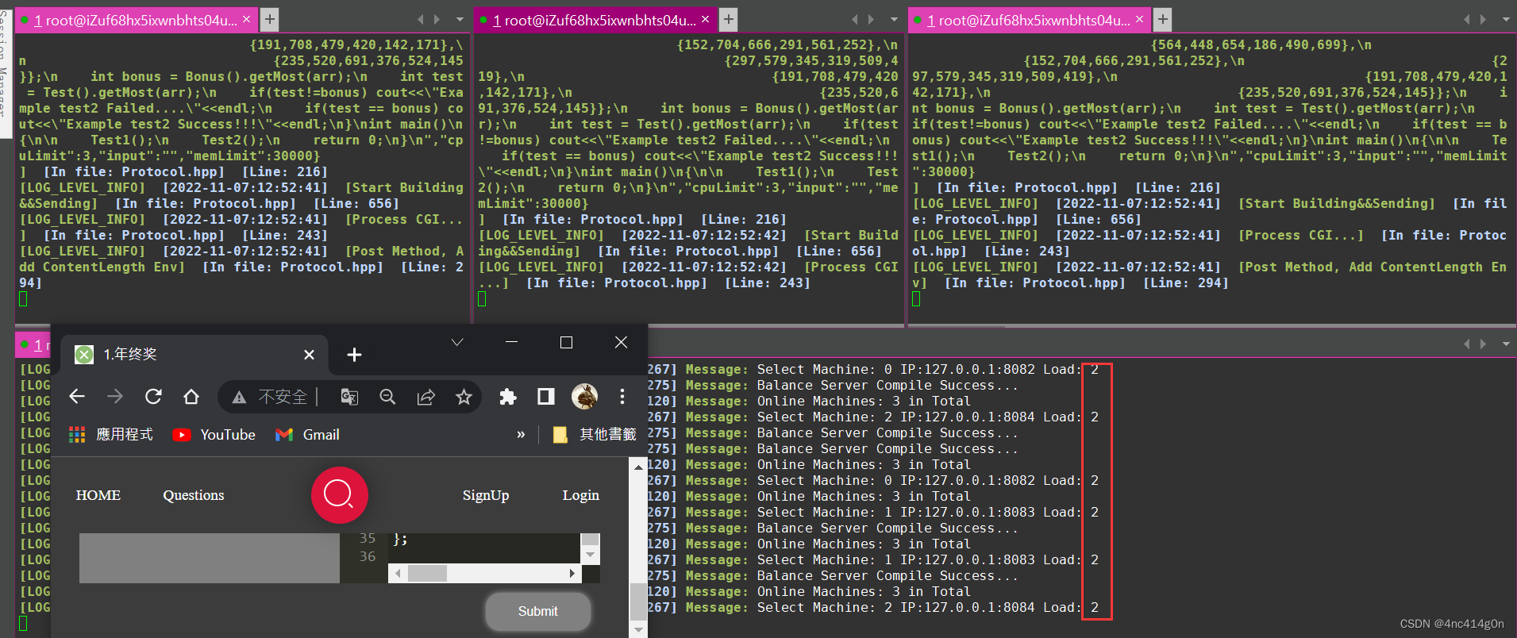This screenshot has width=1517, height=638.
Task: Toggle the Chrome side panel icon
Action: [x=546, y=396]
